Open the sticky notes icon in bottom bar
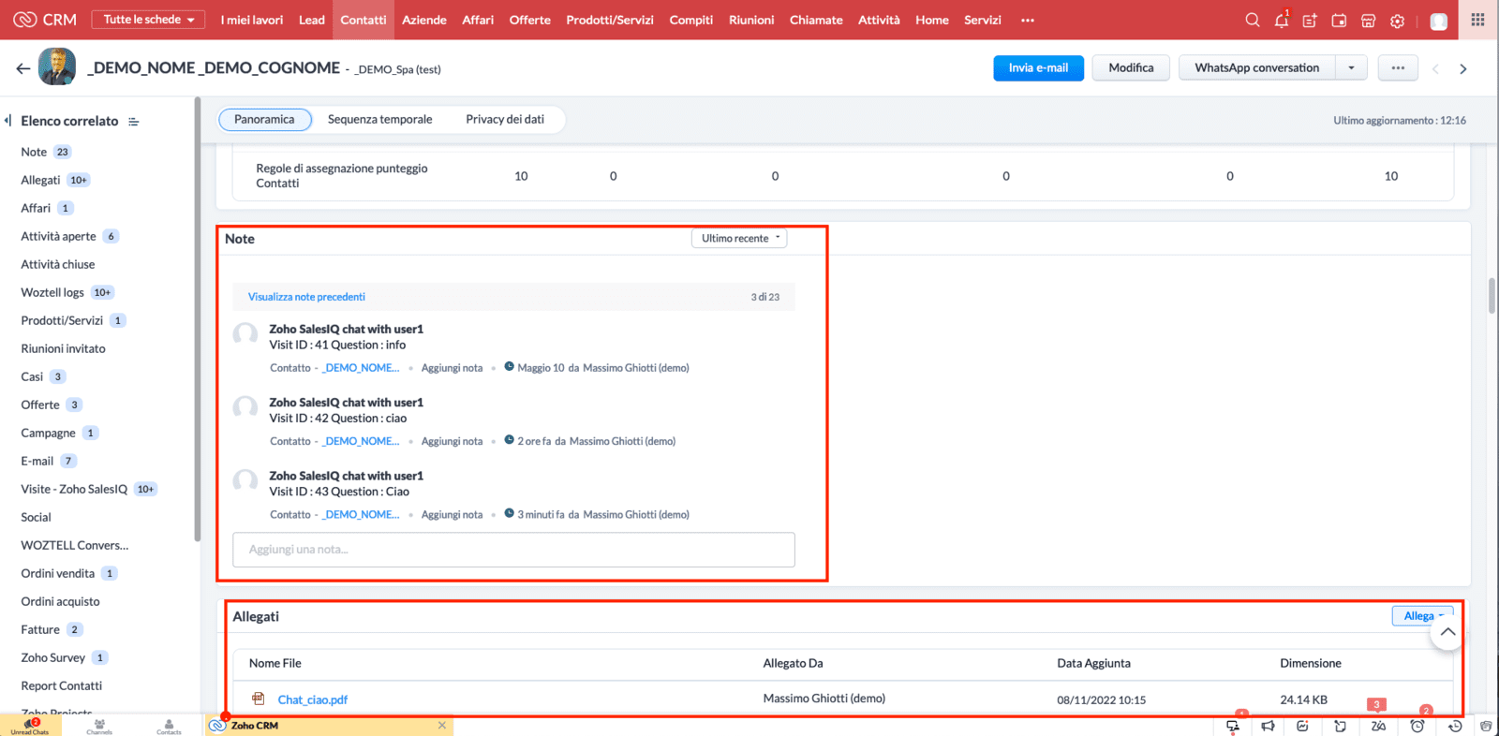Image resolution: width=1499 pixels, height=736 pixels. pos(1340,726)
